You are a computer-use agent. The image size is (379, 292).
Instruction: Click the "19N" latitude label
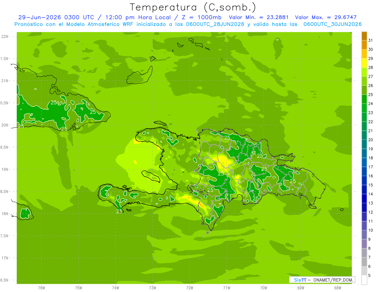point(5,169)
